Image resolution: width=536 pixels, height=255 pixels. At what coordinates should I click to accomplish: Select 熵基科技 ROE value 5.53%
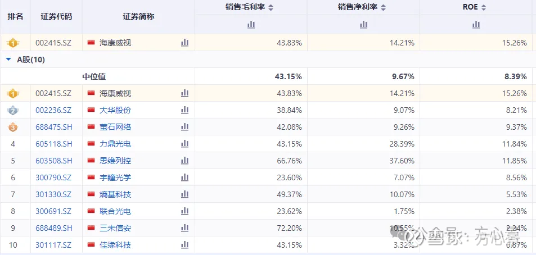pos(516,194)
